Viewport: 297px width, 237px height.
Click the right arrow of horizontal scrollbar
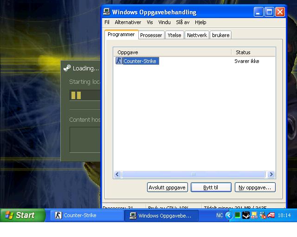coord(271,174)
